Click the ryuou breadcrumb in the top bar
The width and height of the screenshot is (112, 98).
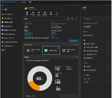click(x=24, y=2)
